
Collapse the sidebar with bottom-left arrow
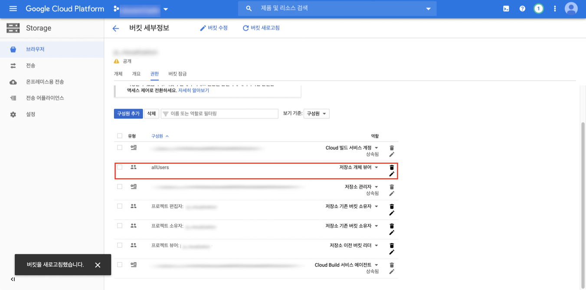pyautogui.click(x=13, y=279)
